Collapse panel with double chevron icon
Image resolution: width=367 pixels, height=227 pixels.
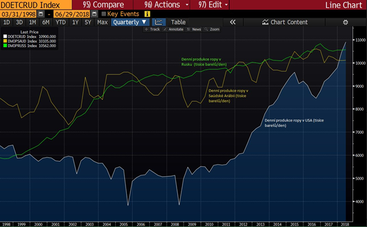[233, 22]
